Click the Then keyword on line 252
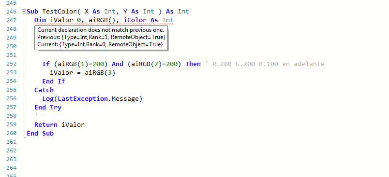This screenshot has width=389, height=177. [193, 64]
